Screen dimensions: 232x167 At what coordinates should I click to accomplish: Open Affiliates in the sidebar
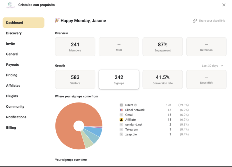pos(24,85)
